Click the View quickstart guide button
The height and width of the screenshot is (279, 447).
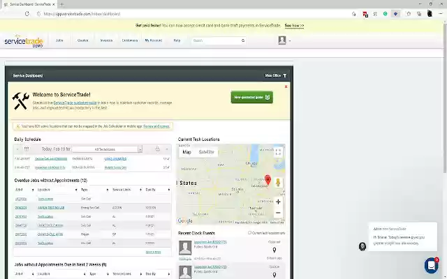[x=251, y=97]
